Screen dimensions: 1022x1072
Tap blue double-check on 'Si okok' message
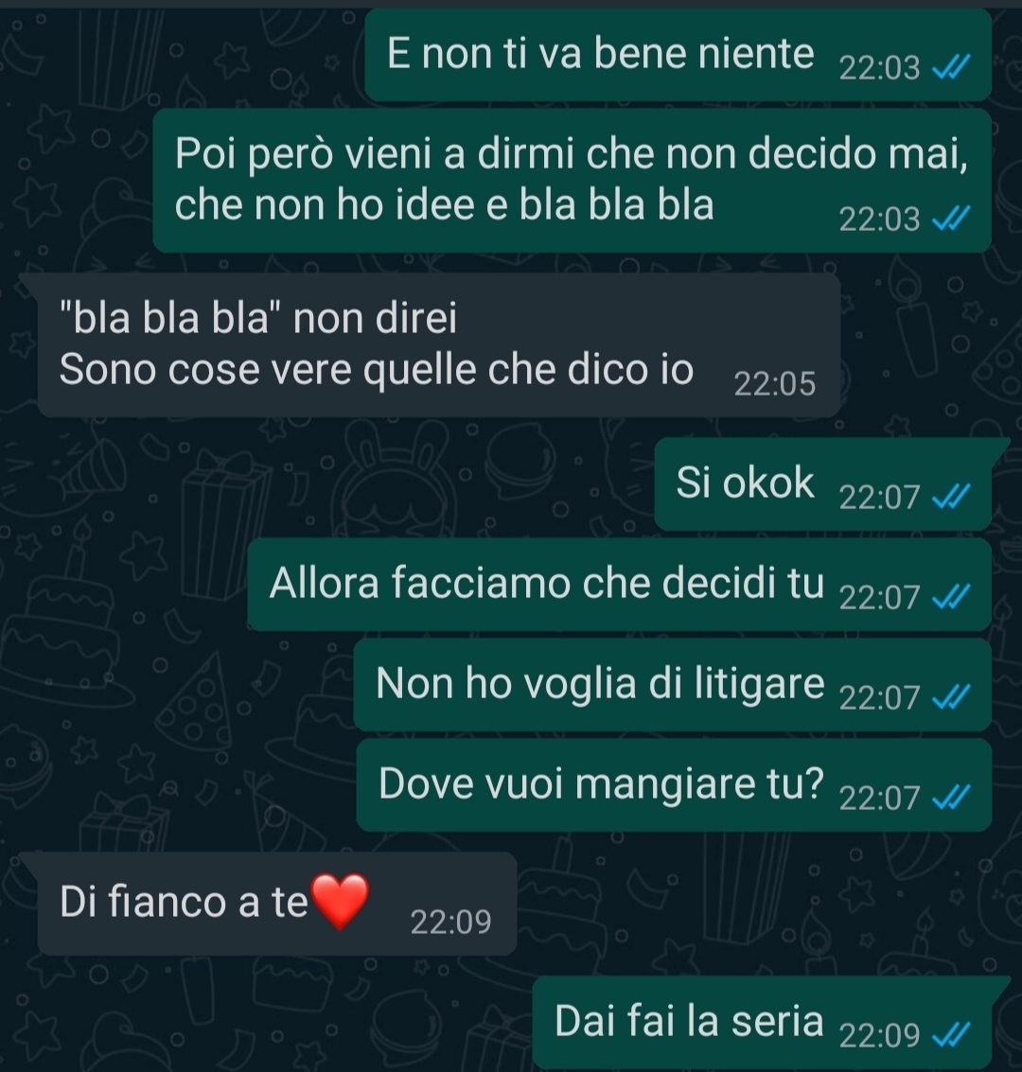(x=952, y=497)
